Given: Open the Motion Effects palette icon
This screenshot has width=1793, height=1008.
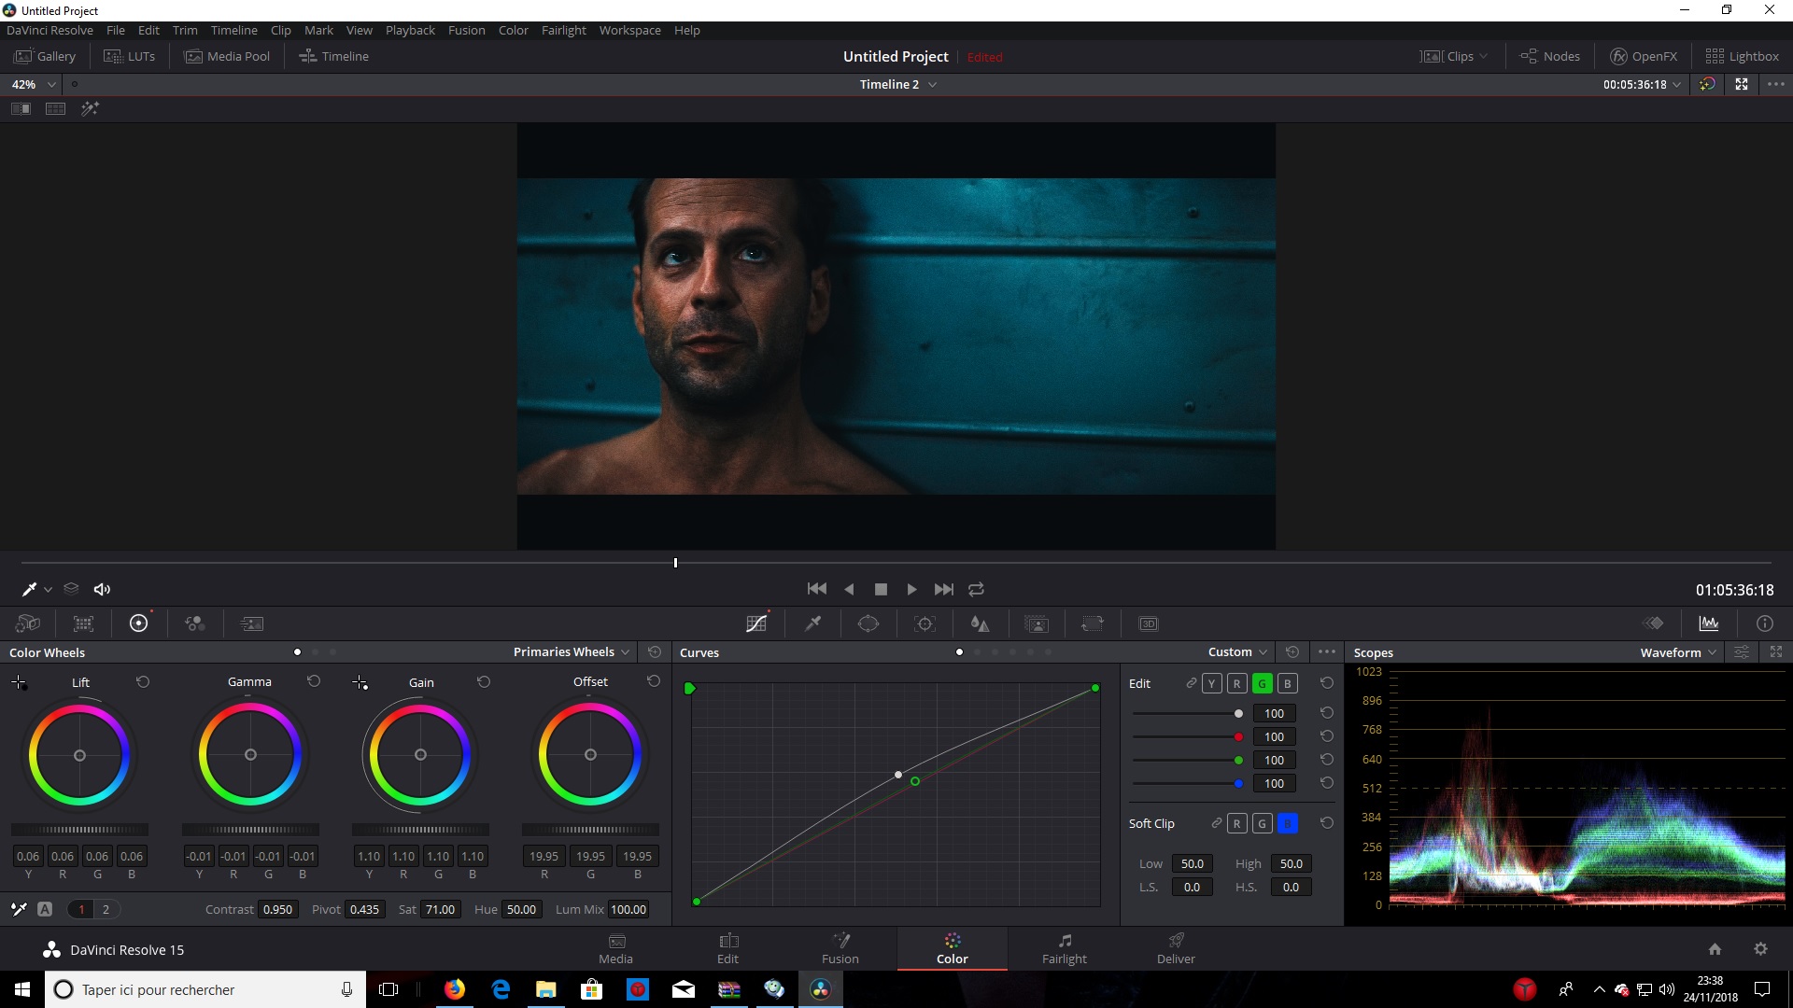Looking at the screenshot, I should point(251,623).
